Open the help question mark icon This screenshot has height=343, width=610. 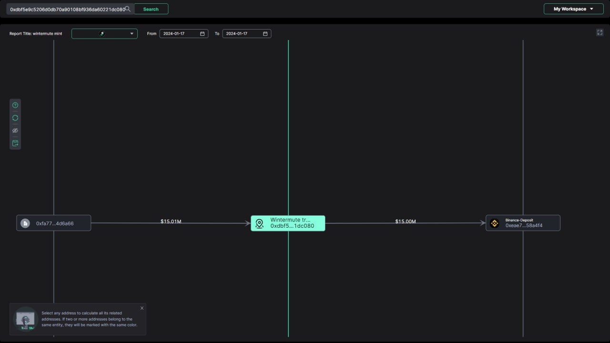pyautogui.click(x=15, y=105)
